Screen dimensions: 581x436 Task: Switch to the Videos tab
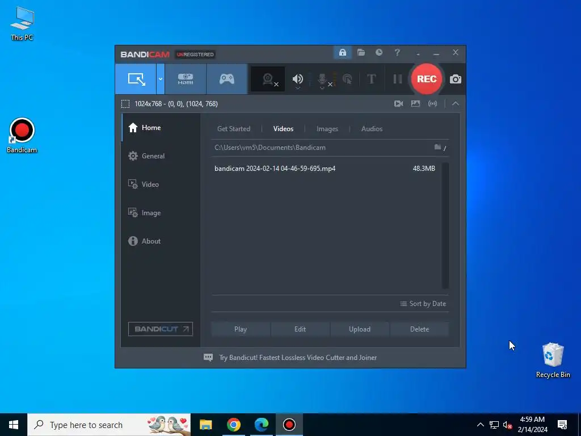pos(283,129)
